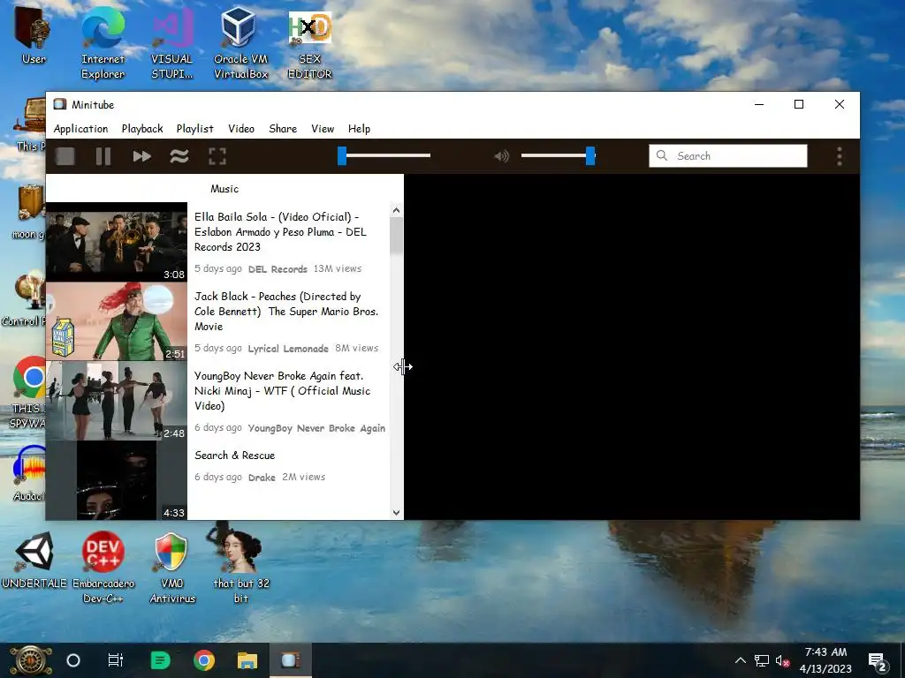Open the notification center icon
The width and height of the screenshot is (905, 678).
878,662
